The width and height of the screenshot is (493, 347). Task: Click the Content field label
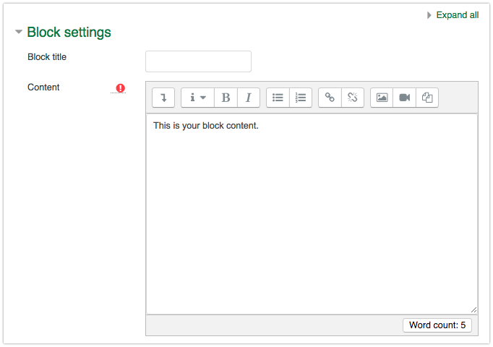click(x=43, y=87)
